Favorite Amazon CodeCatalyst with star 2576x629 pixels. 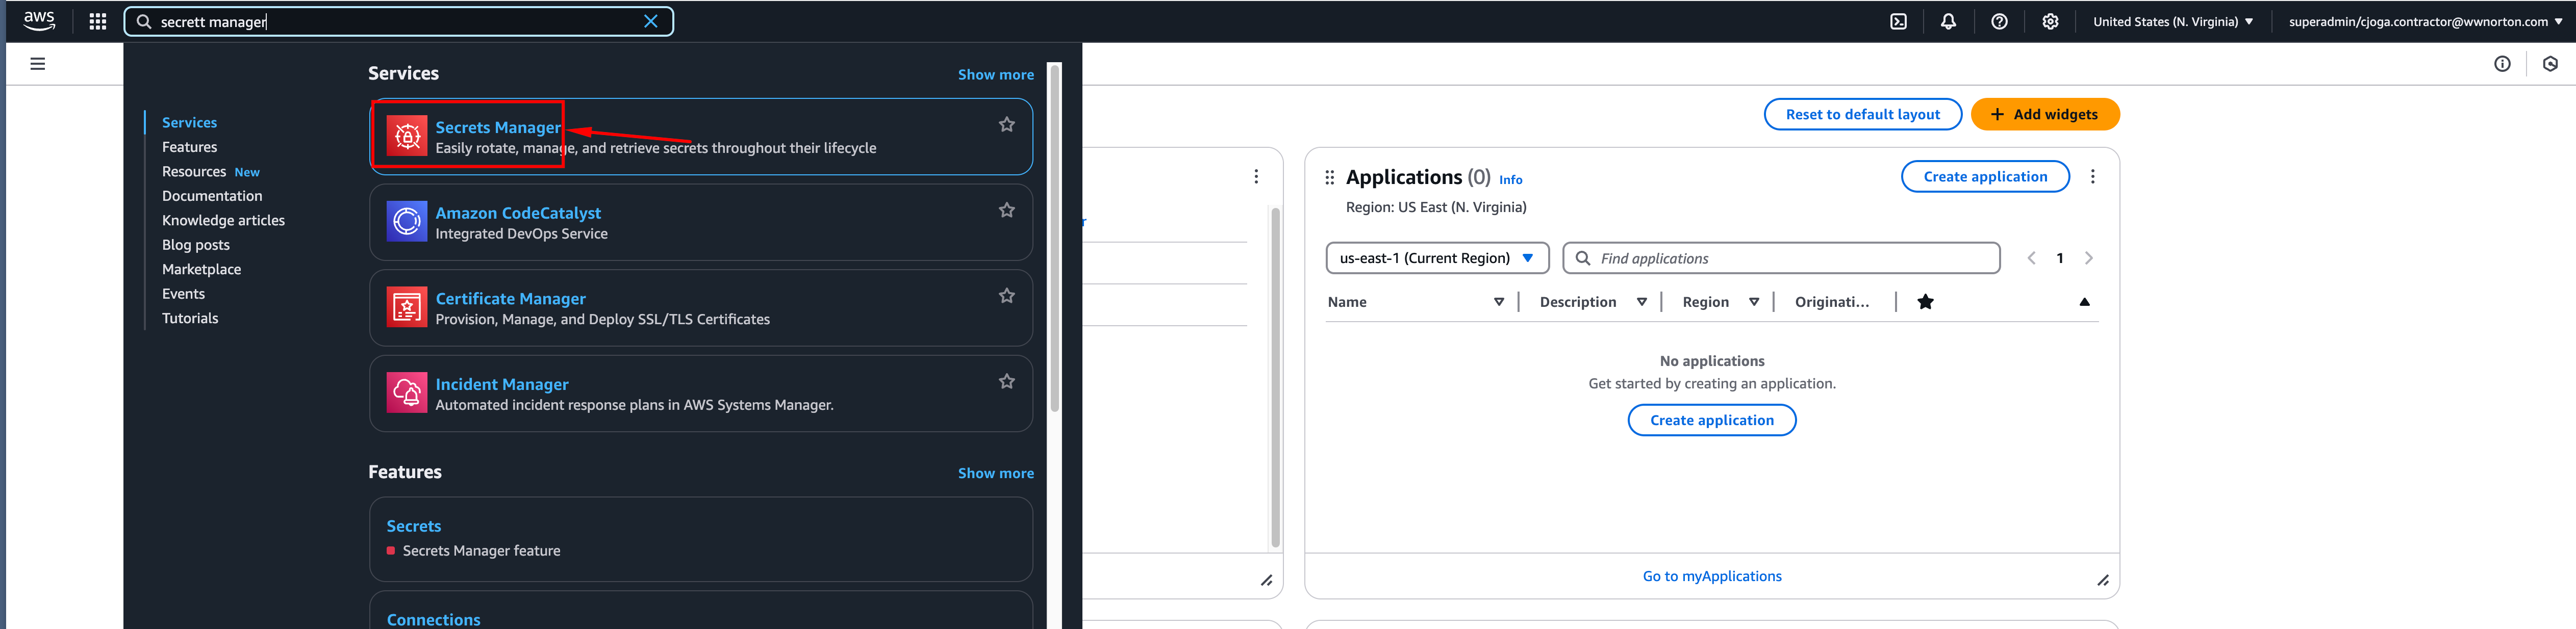[1006, 210]
